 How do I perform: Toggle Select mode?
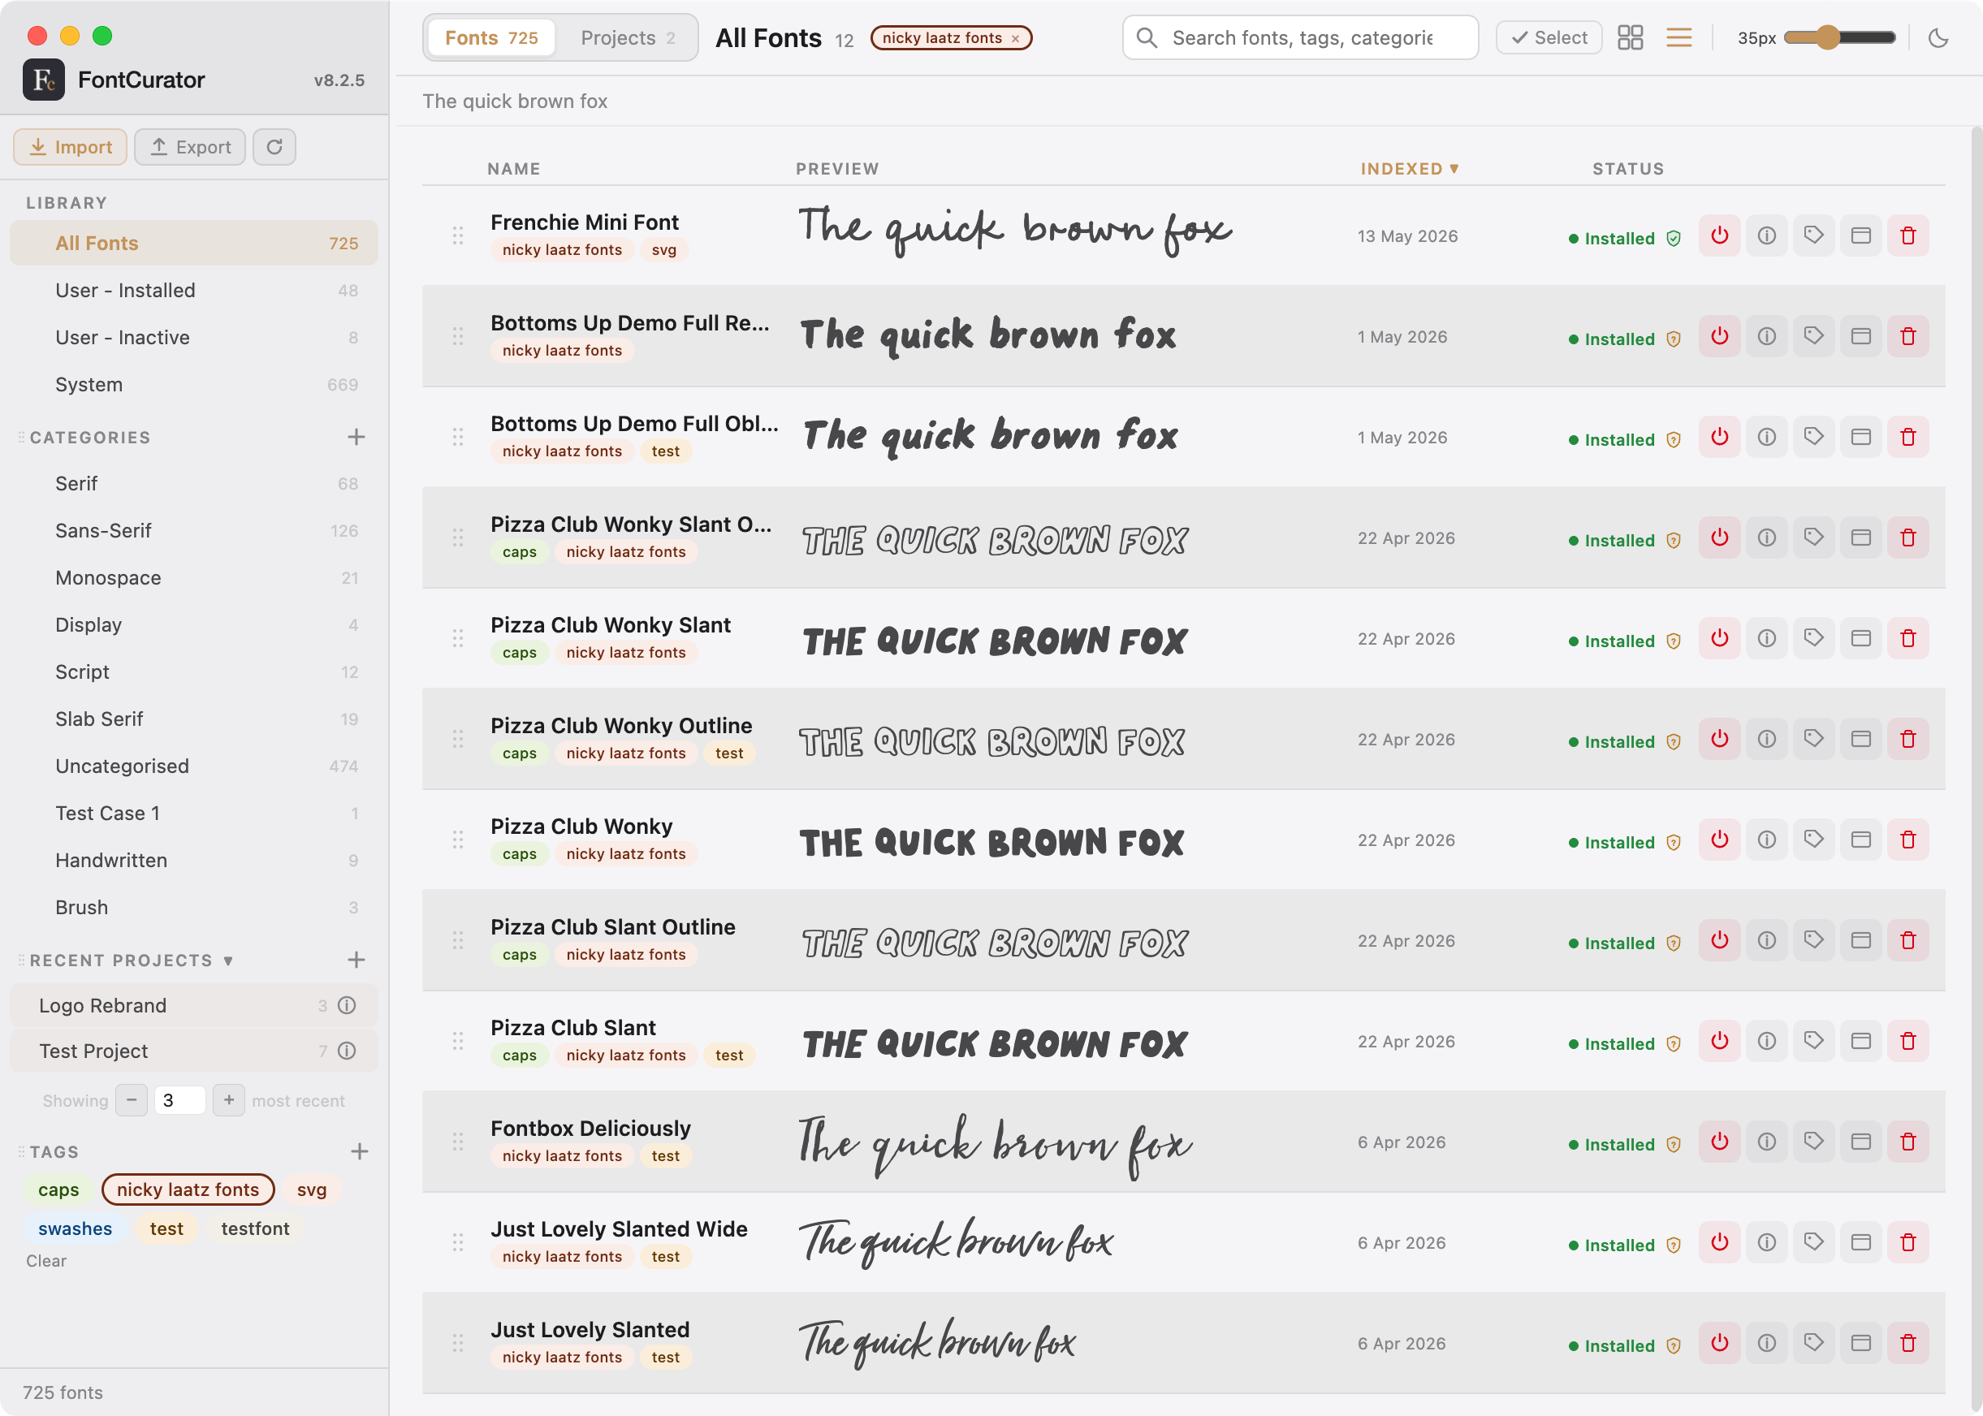click(x=1549, y=37)
